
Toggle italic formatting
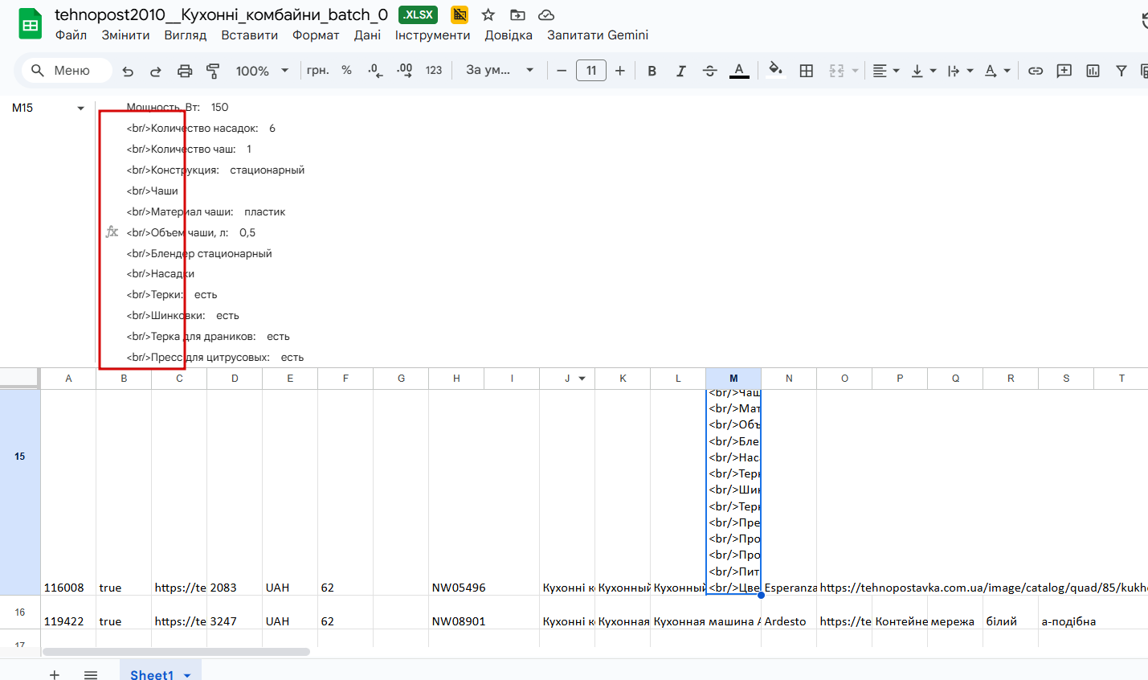[680, 71]
